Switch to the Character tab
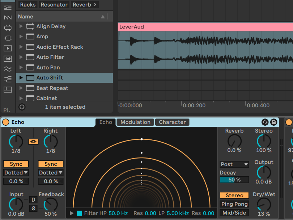Viewport: 293px width, 220px height. pos(172,122)
